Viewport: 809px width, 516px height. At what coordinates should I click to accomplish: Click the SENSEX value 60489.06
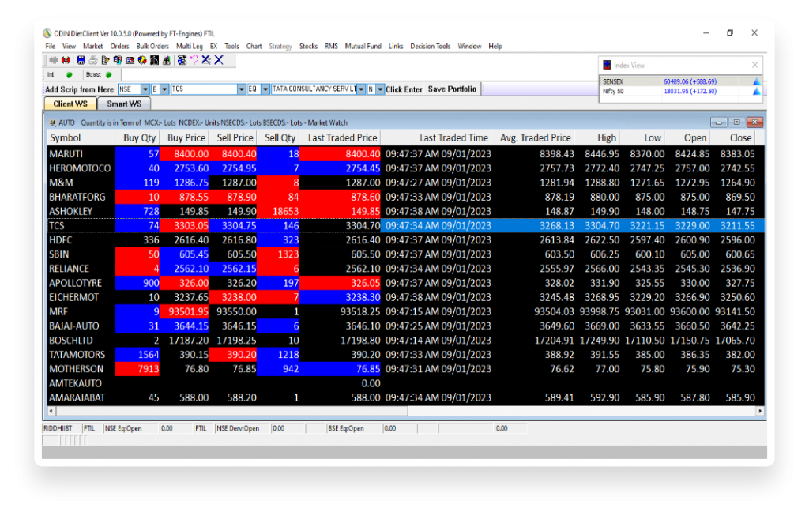690,81
